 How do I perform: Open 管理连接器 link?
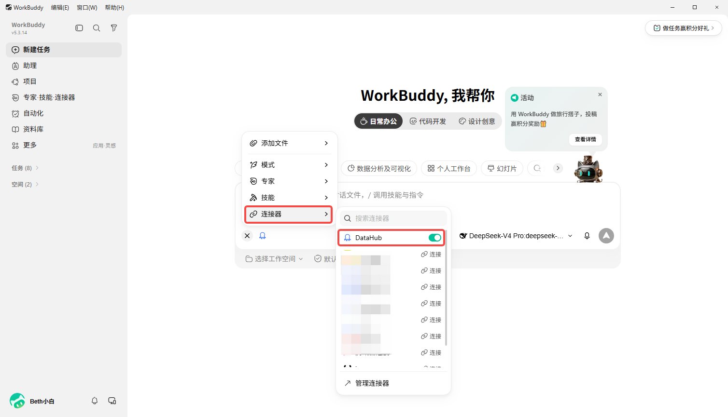point(393,383)
